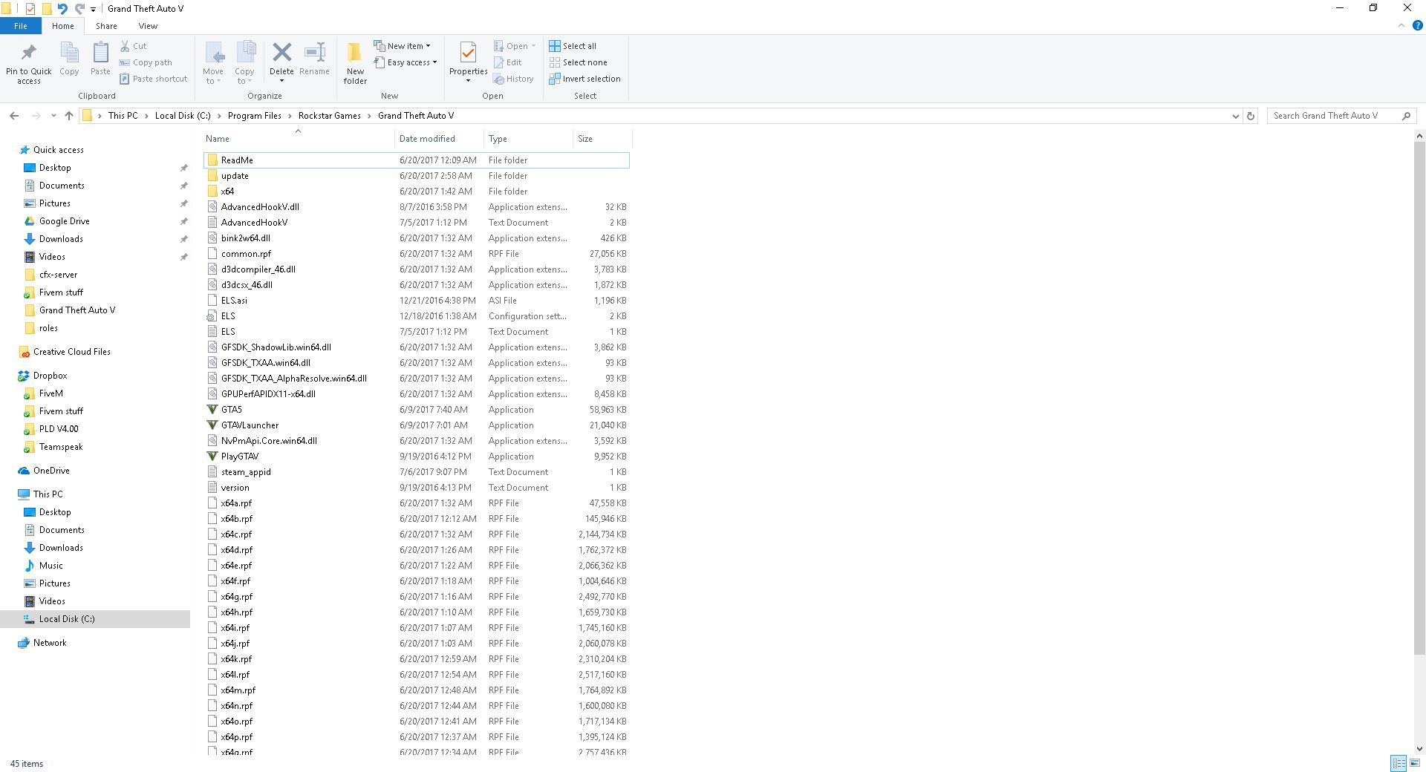Open recent locations dropdown arrow
Image resolution: width=1426 pixels, height=772 pixels.
(53, 116)
